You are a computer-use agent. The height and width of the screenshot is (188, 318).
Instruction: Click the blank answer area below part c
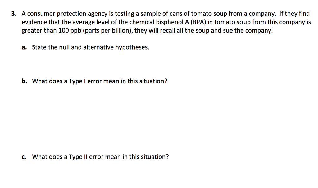[155, 175]
